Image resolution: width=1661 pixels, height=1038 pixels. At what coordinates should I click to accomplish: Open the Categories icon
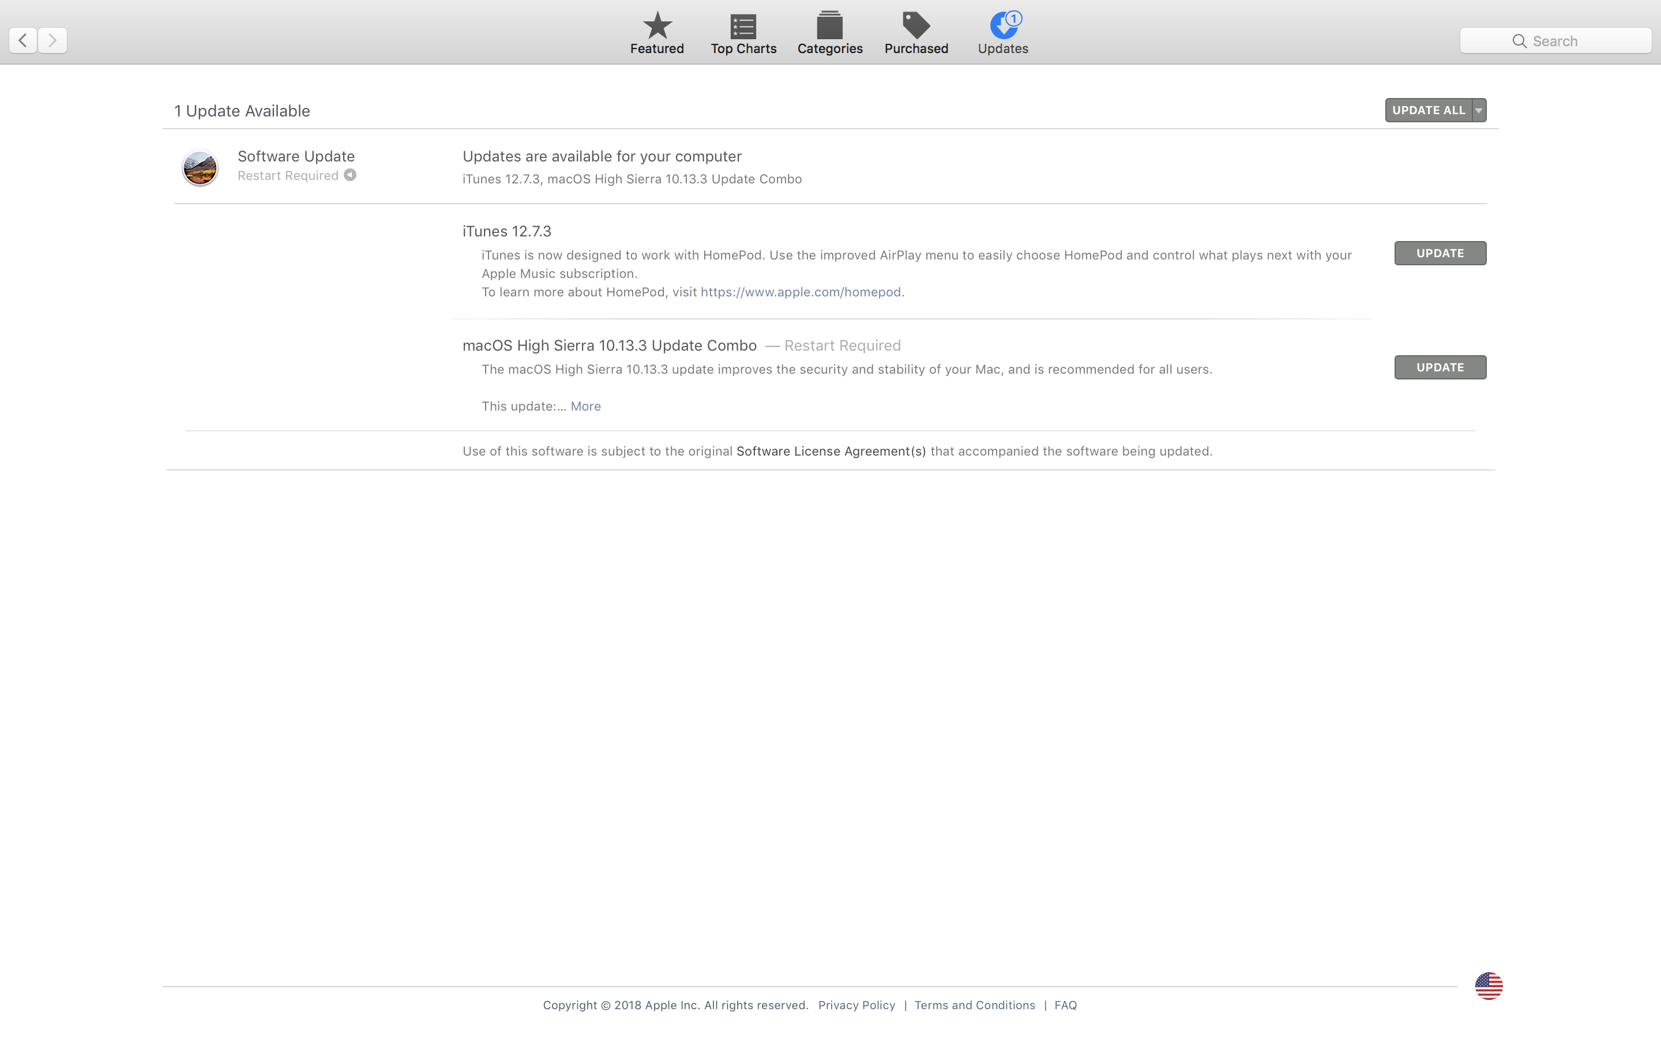tap(830, 26)
